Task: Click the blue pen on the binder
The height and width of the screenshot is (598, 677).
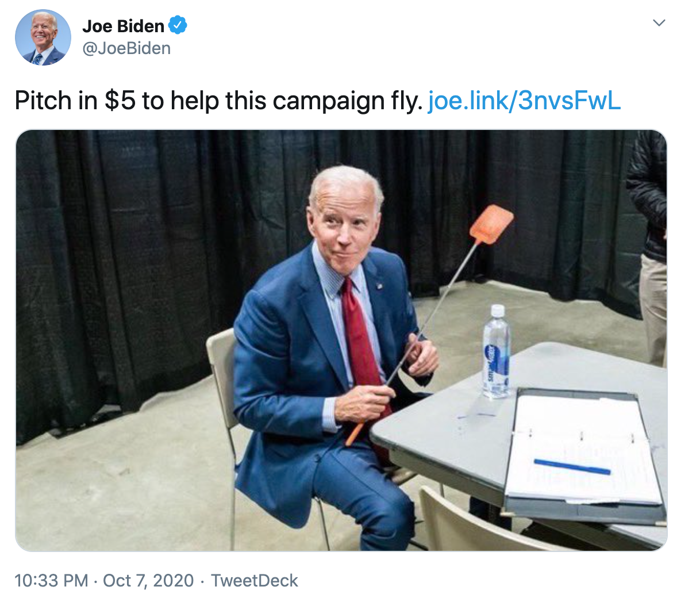Action: tap(572, 467)
